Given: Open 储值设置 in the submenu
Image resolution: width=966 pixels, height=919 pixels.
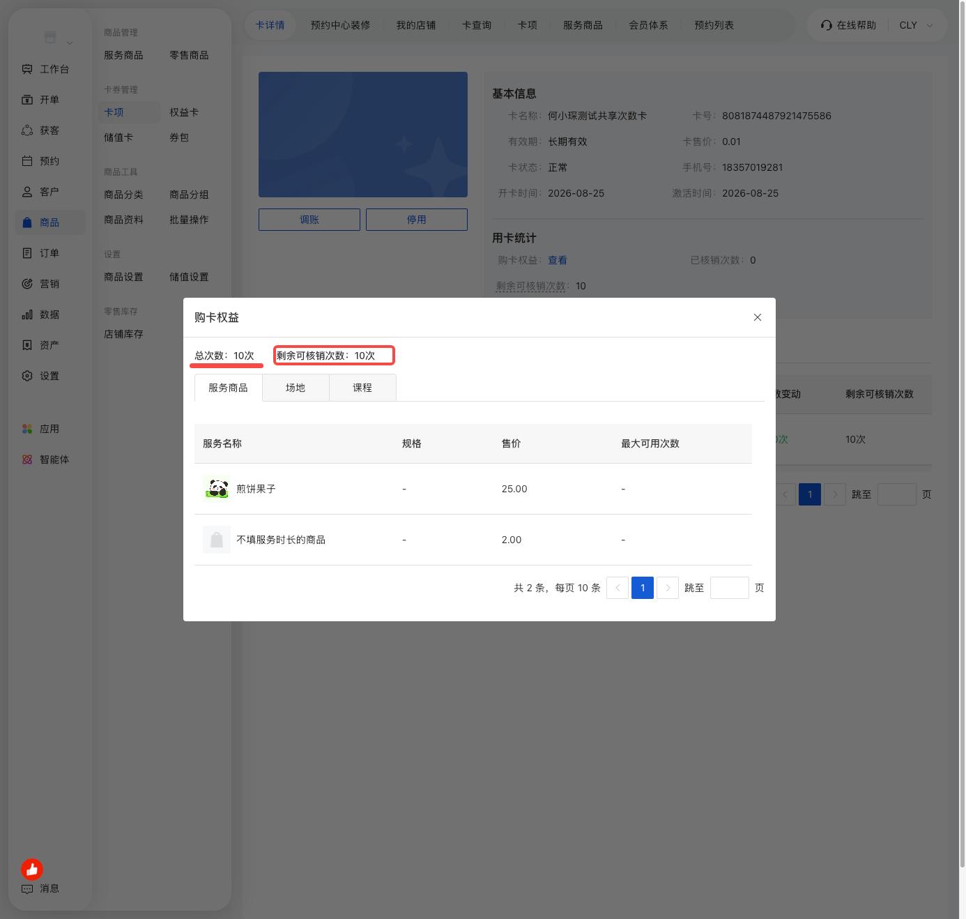Looking at the screenshot, I should [x=189, y=277].
